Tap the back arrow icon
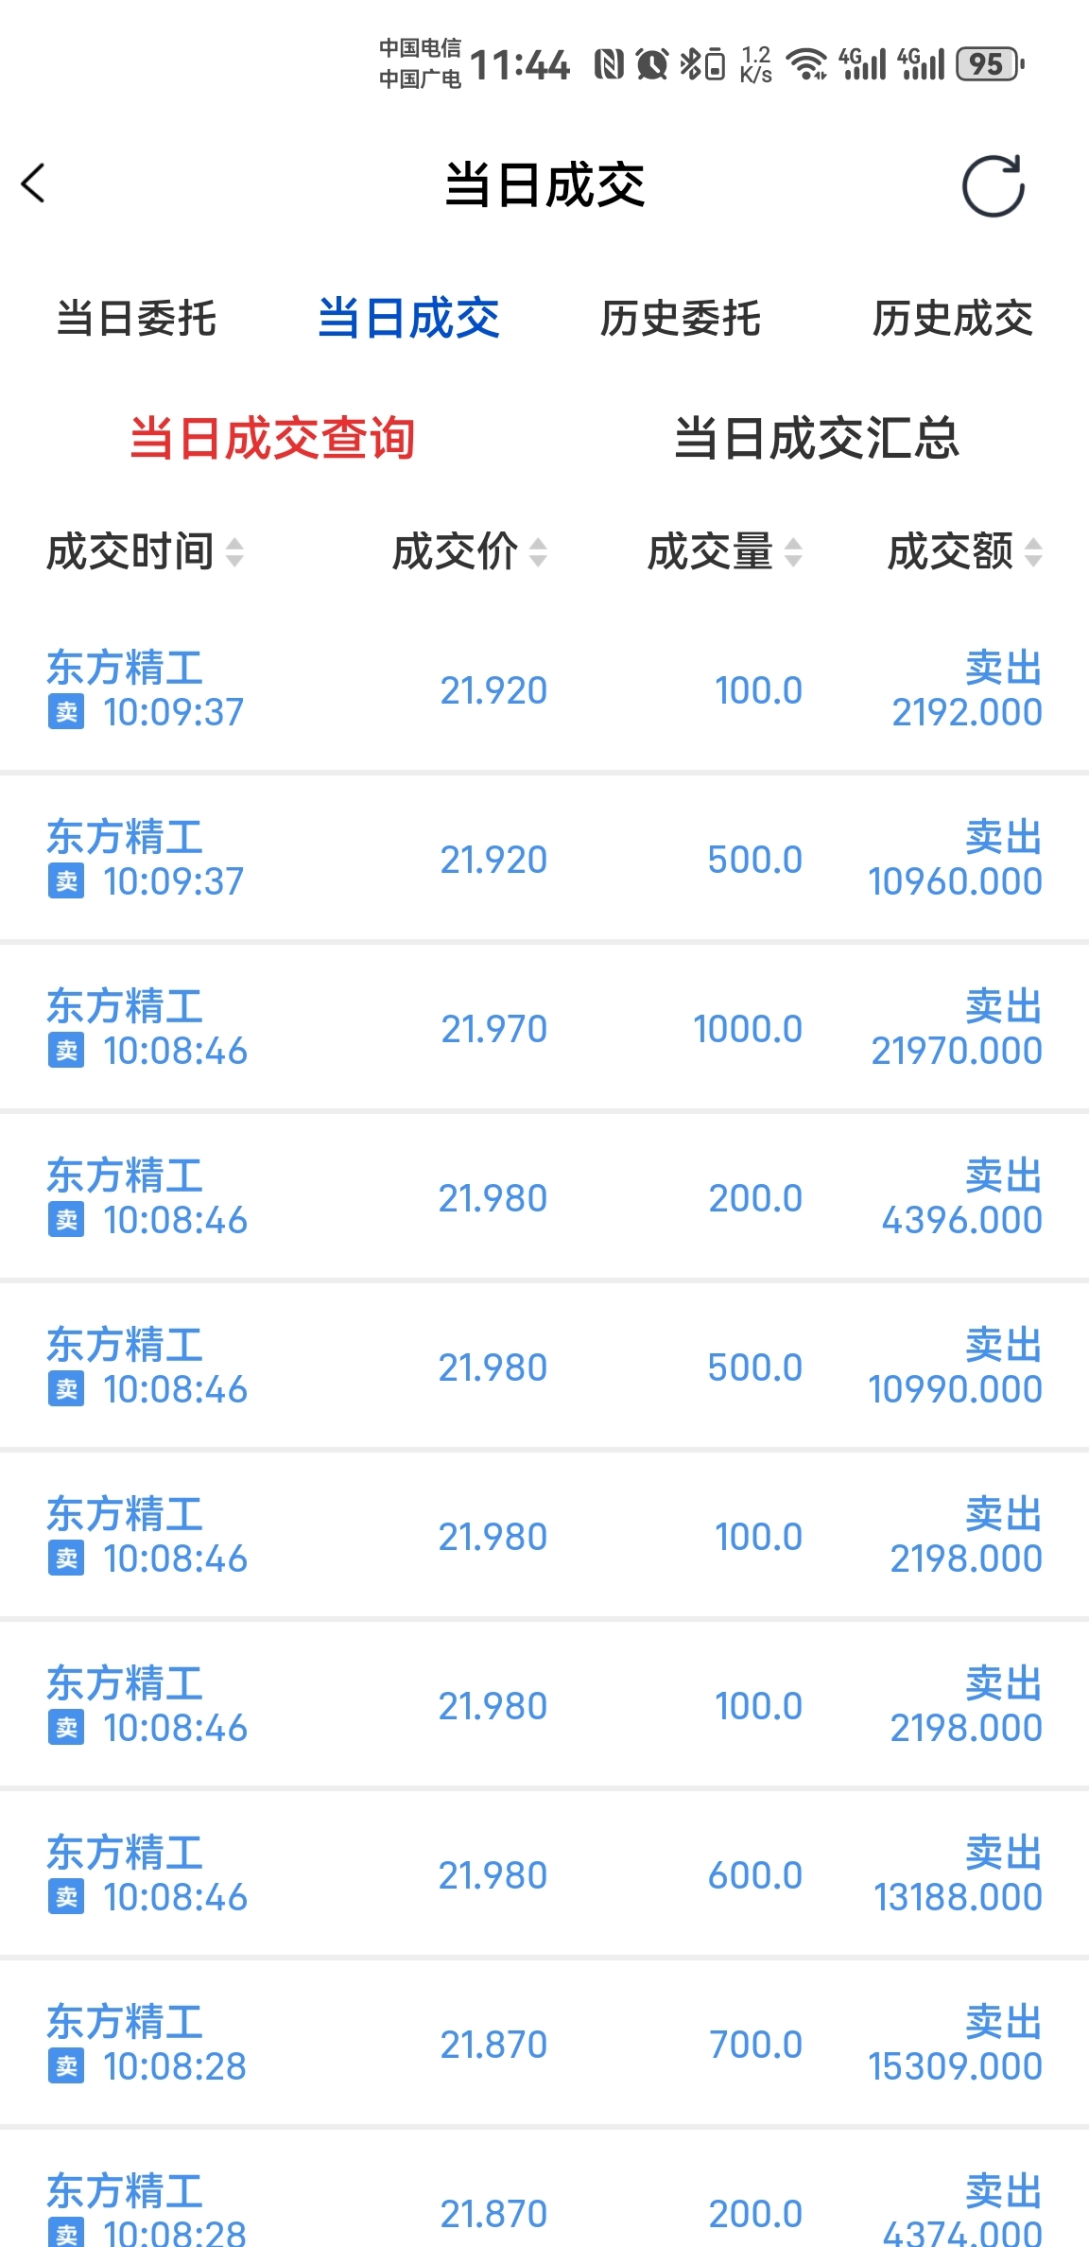The width and height of the screenshot is (1089, 2247). click(x=34, y=183)
